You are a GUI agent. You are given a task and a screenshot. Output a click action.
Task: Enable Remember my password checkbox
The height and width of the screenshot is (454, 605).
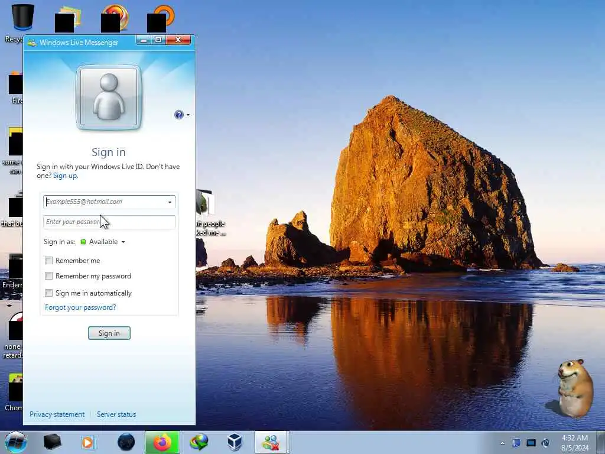click(48, 276)
